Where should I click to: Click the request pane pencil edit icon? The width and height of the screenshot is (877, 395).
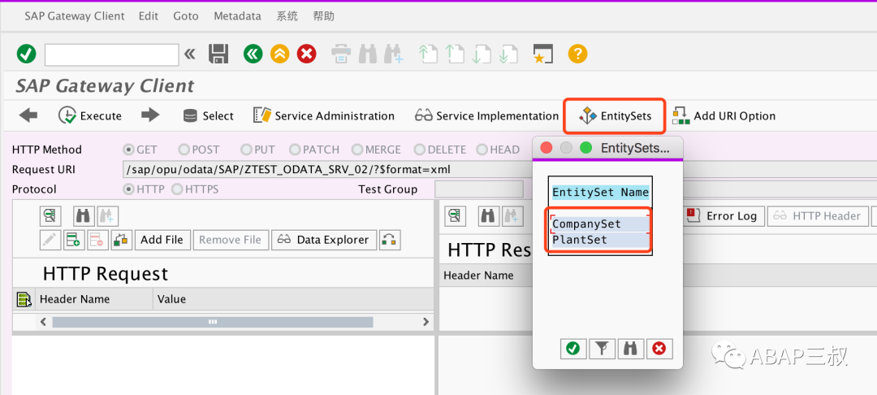tap(50, 240)
